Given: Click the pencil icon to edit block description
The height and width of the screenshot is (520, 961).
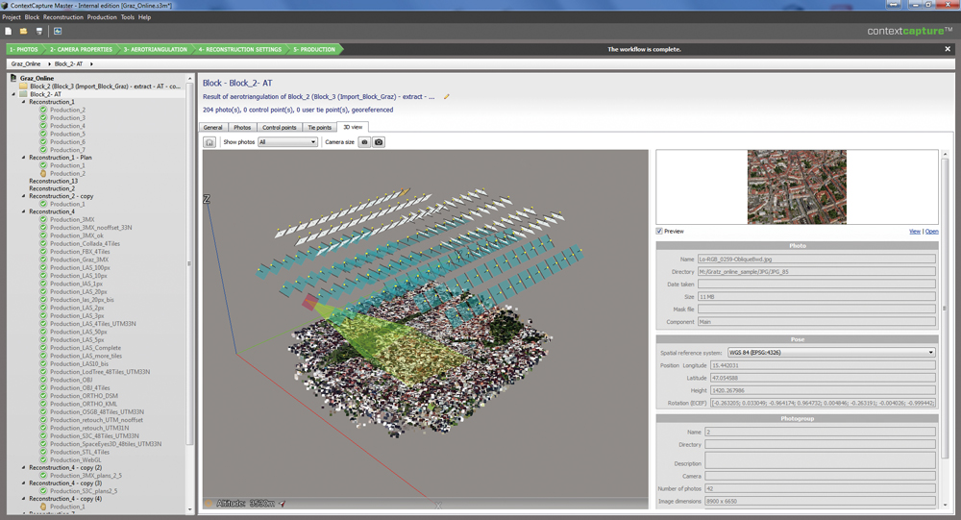Looking at the screenshot, I should pyautogui.click(x=446, y=96).
